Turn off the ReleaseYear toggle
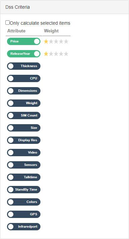The width and height of the screenshot is (129, 239). [x=24, y=54]
